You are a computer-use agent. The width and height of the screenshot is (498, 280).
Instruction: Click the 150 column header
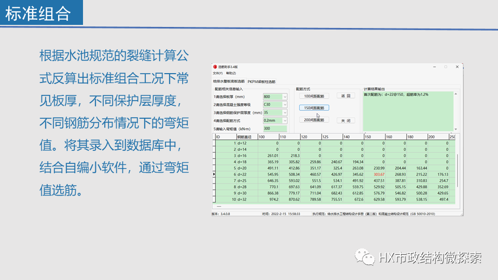pos(375,137)
